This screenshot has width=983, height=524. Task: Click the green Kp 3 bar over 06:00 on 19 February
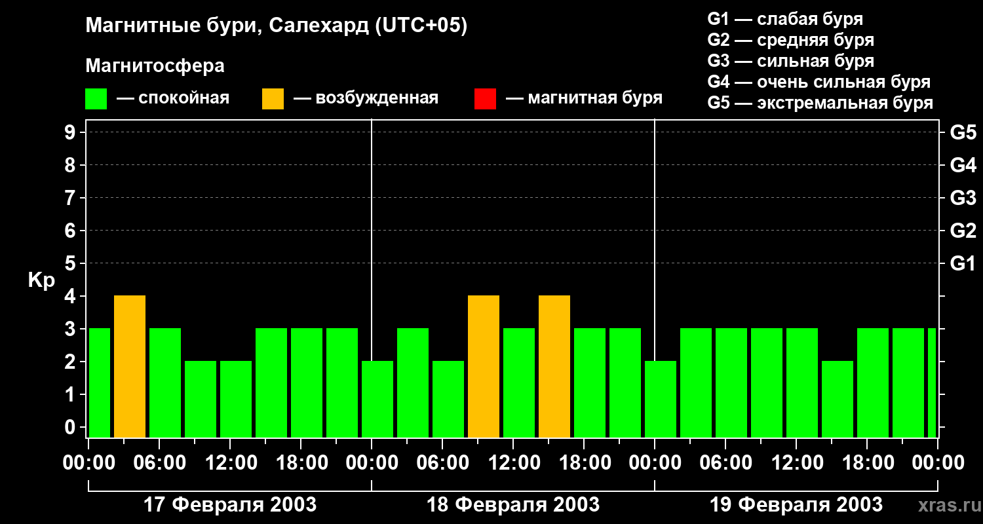[731, 383]
